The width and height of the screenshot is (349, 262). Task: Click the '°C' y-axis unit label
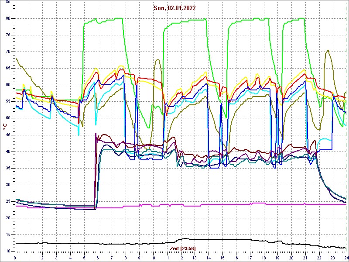click(5, 127)
